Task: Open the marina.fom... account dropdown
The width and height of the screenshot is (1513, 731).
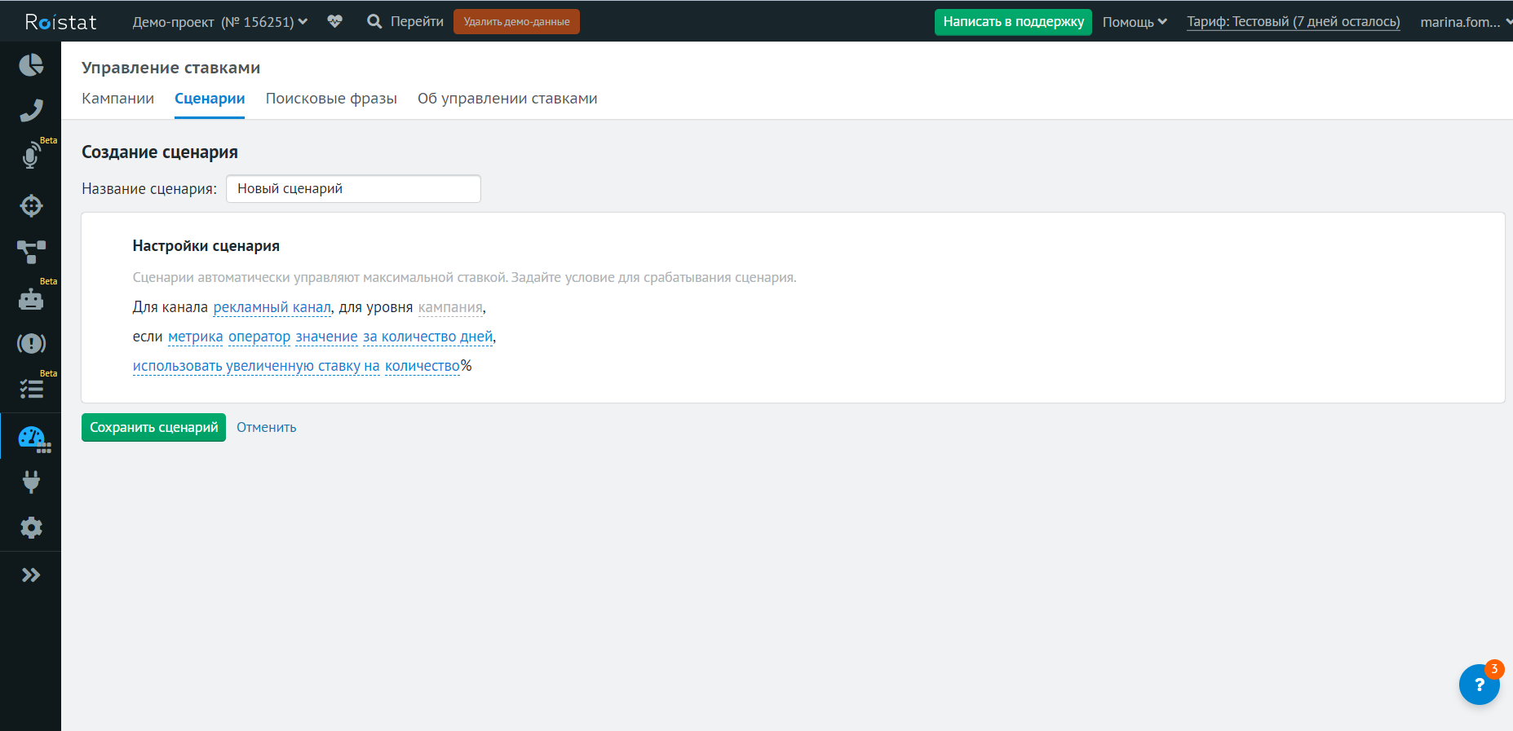Action: pyautogui.click(x=1465, y=22)
